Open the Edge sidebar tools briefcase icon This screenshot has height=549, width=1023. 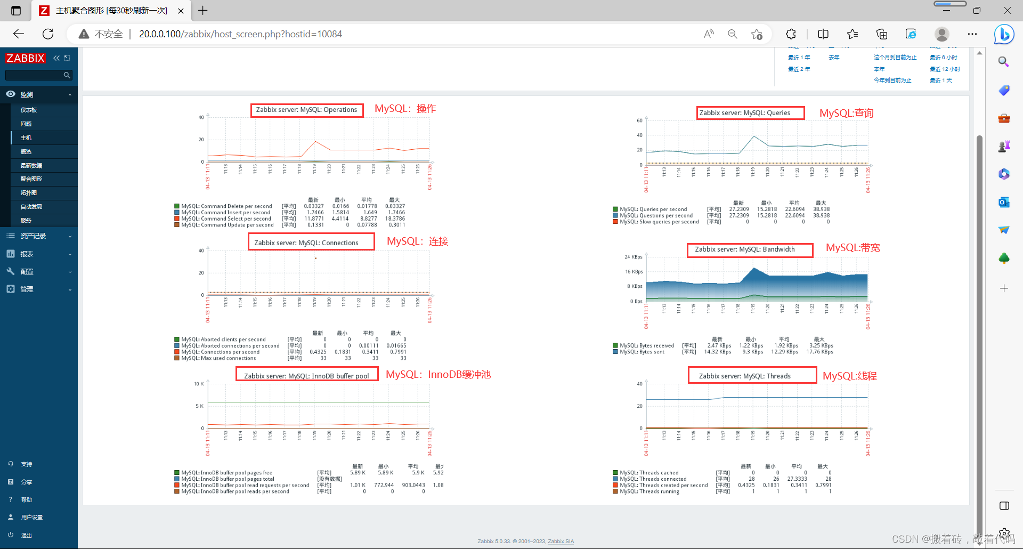coord(1004,118)
